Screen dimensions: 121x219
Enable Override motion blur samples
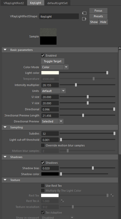click(x=43, y=145)
